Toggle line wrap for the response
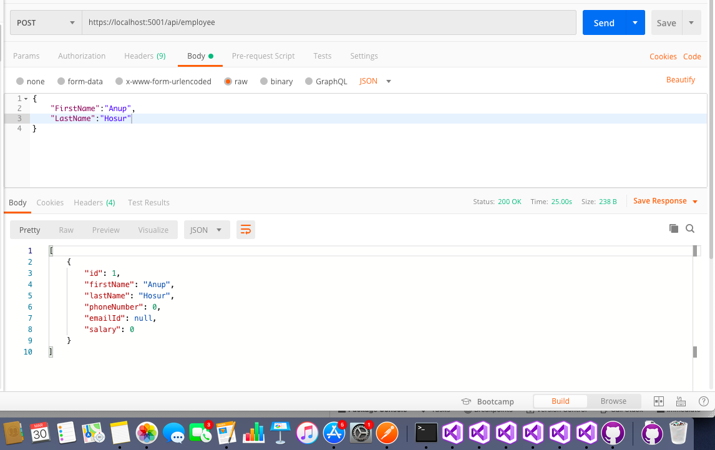 (246, 230)
